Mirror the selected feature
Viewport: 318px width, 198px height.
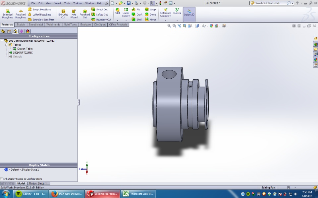coord(150,20)
